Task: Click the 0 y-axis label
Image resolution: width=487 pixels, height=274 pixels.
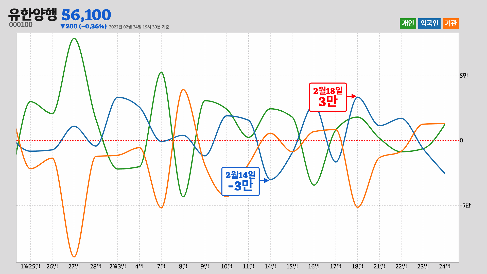Action: pos(461,140)
